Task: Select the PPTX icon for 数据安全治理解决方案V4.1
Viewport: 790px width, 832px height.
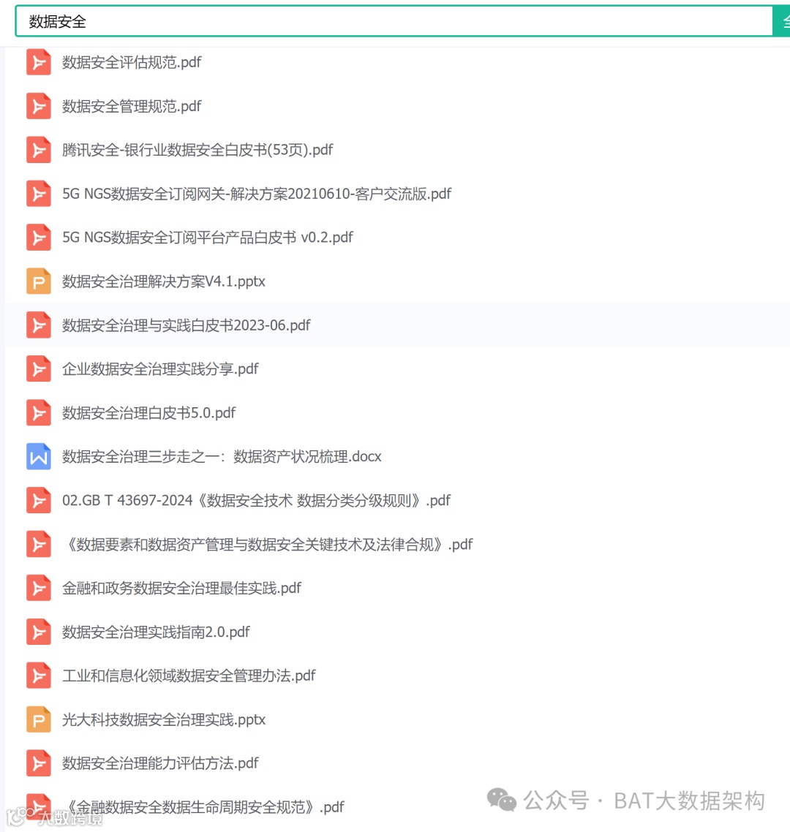Action: pos(39,281)
